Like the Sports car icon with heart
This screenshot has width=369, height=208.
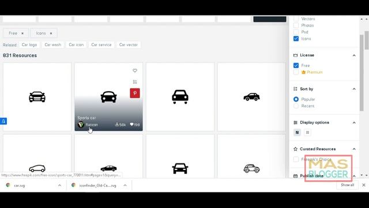[135, 70]
